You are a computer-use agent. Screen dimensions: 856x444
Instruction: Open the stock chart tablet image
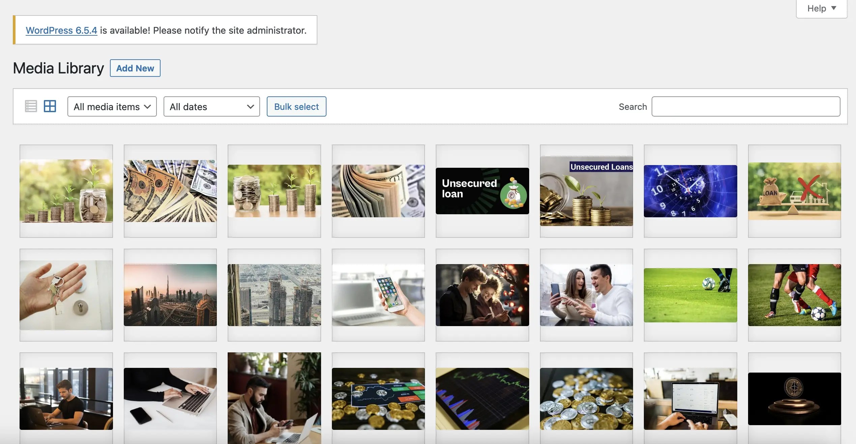tap(482, 399)
